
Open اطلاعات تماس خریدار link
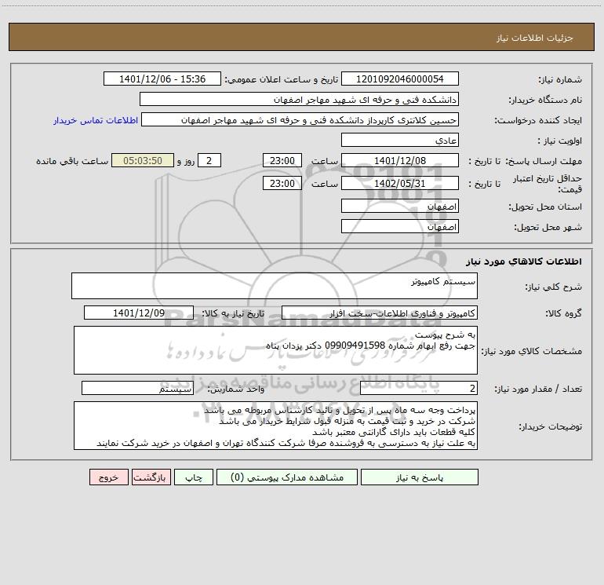coord(96,120)
